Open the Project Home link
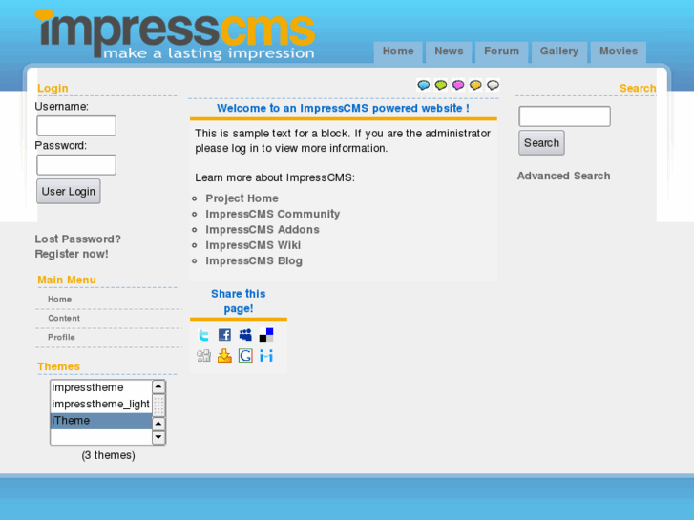Viewport: 694px width, 520px height. click(x=242, y=198)
